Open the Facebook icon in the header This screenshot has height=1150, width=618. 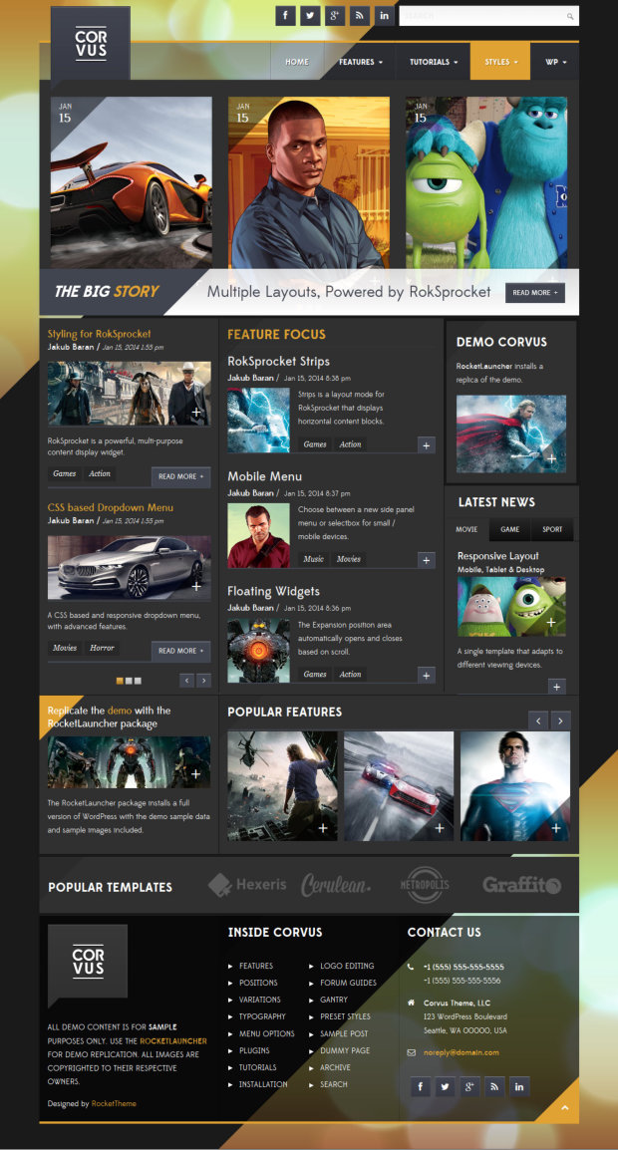click(x=285, y=15)
